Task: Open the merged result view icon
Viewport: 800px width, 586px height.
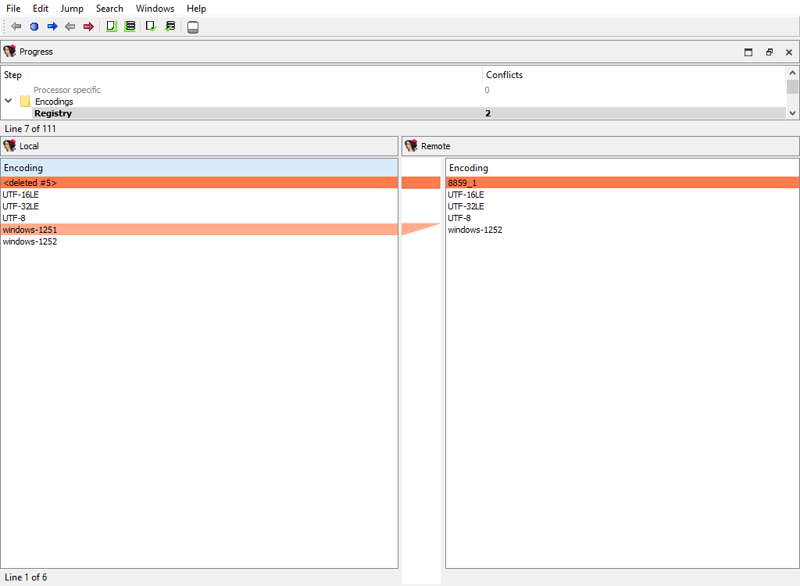Action: [192, 26]
